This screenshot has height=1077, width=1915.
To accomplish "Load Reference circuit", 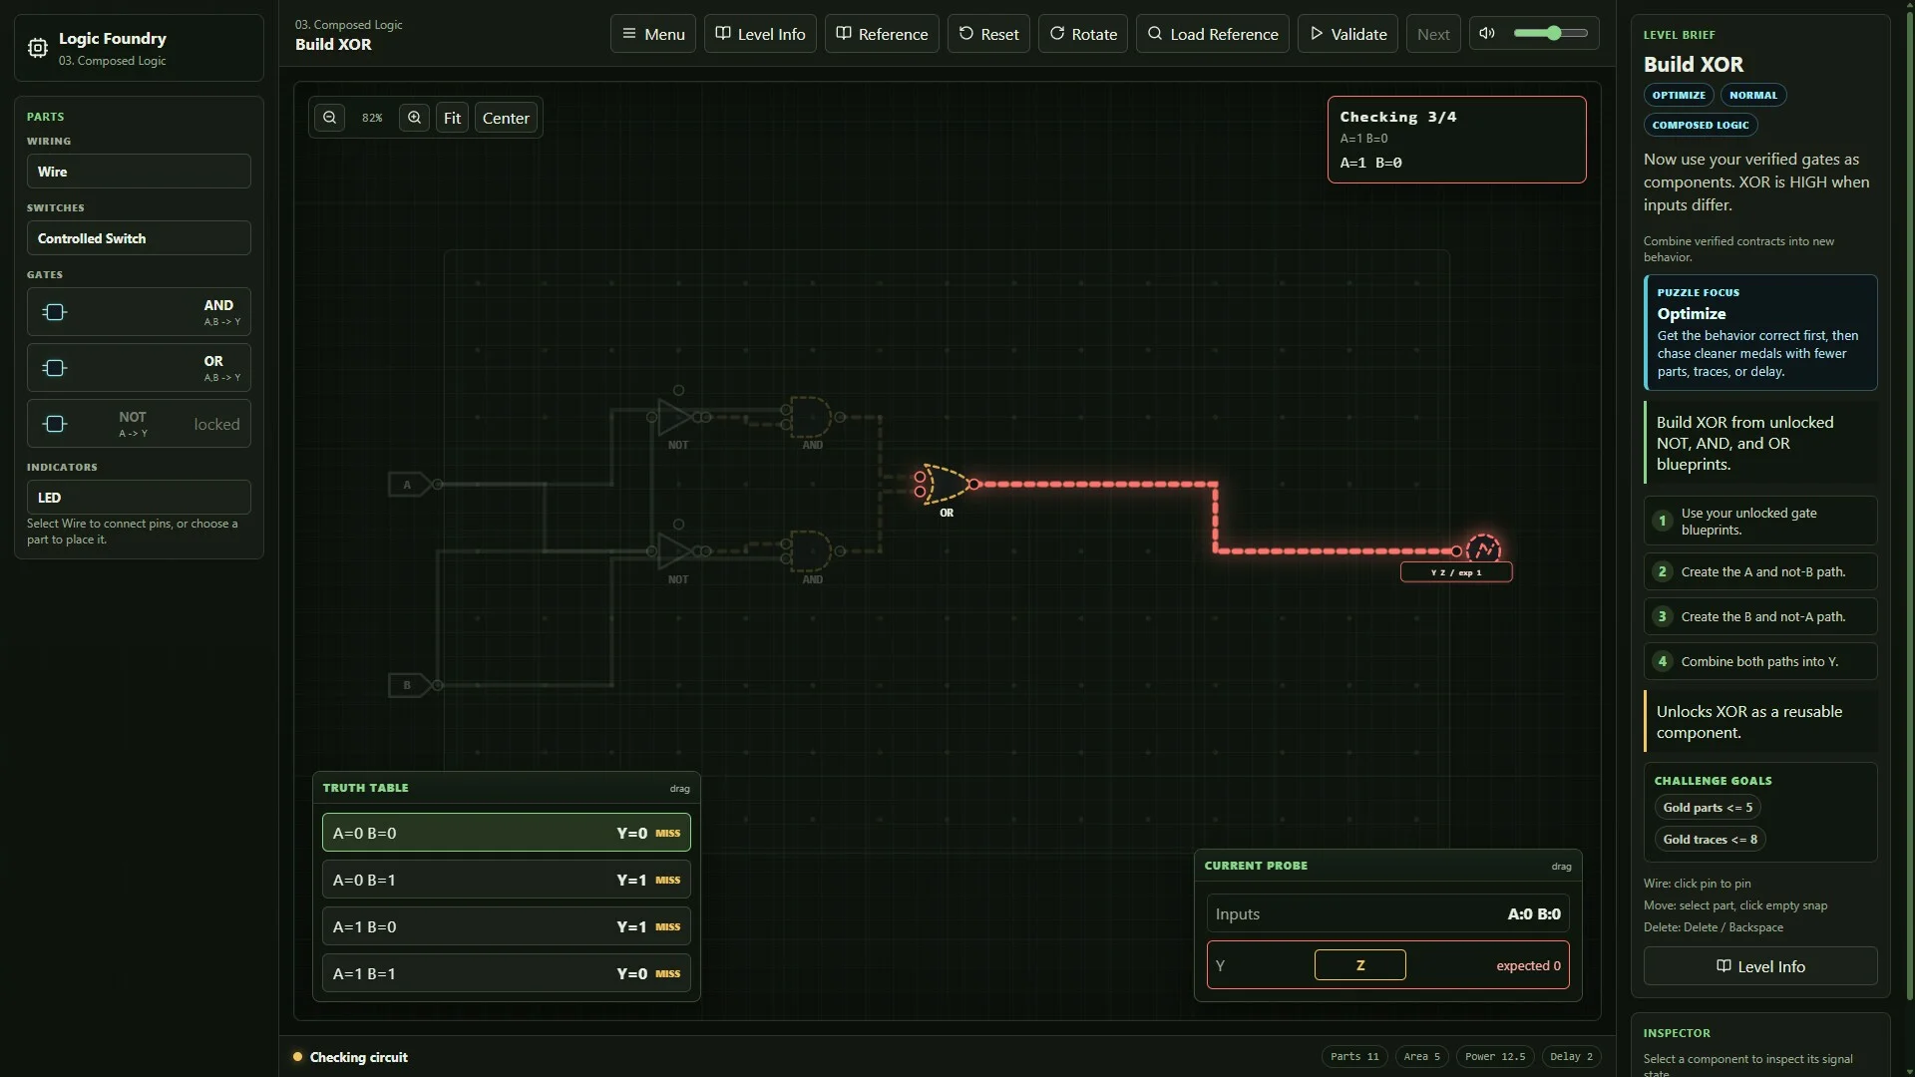I will [1212, 34].
